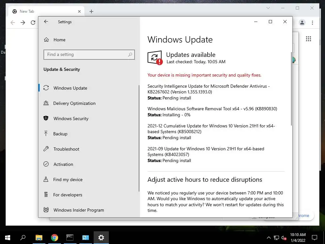Open Chrome tab search chevron
The image size is (325, 244).
(x=268, y=8)
